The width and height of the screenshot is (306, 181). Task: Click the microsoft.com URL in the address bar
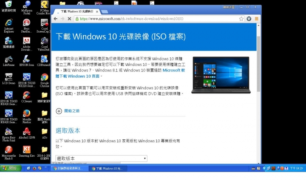click(x=132, y=19)
